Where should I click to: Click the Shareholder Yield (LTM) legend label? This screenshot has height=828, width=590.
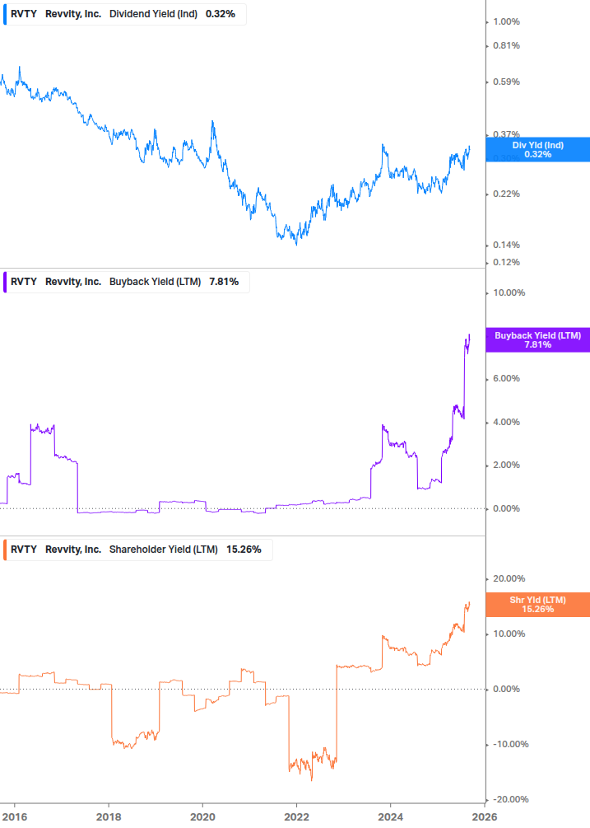[164, 550]
